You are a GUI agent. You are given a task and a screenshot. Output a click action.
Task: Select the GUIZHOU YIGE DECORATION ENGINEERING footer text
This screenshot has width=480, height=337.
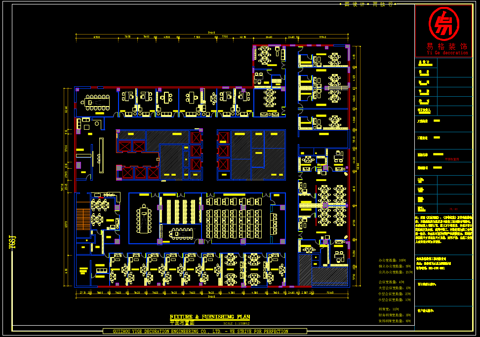200,331
